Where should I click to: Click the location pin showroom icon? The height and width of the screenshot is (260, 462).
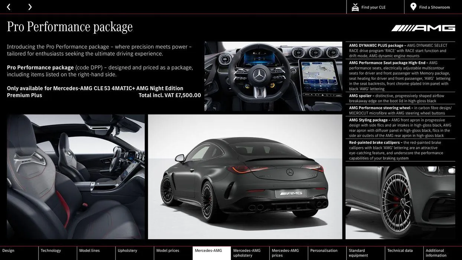coord(413,7)
